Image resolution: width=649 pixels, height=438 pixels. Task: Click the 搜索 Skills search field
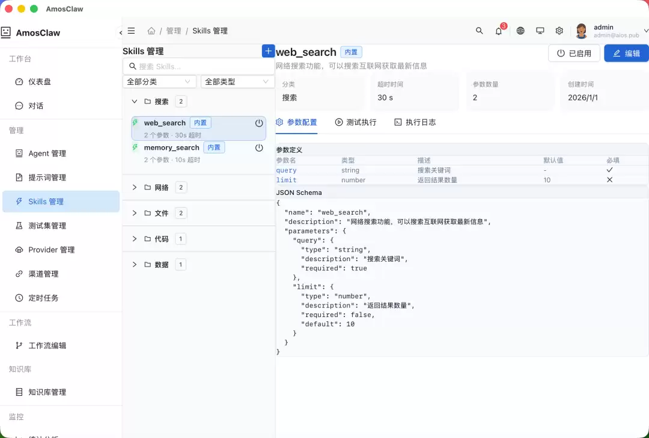click(199, 66)
